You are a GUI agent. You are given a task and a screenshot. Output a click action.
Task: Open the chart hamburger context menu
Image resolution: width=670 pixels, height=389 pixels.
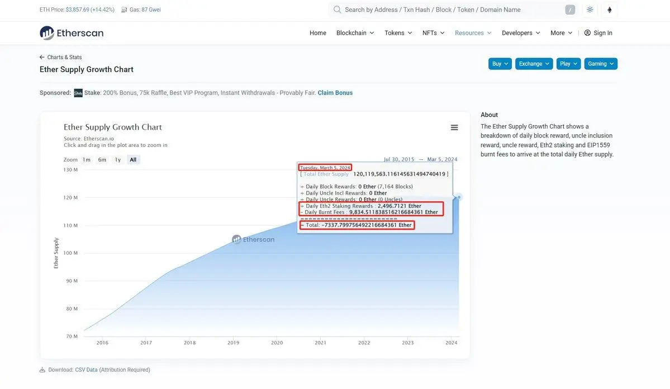click(x=454, y=127)
